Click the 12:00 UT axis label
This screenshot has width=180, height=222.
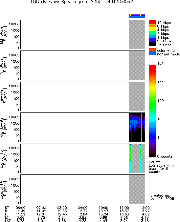pyautogui.click(x=145, y=208)
